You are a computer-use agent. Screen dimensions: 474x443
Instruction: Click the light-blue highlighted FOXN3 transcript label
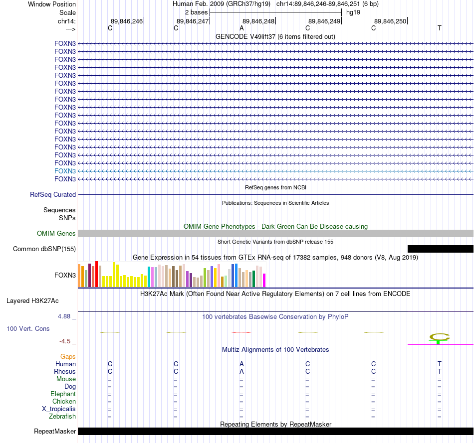[65, 171]
